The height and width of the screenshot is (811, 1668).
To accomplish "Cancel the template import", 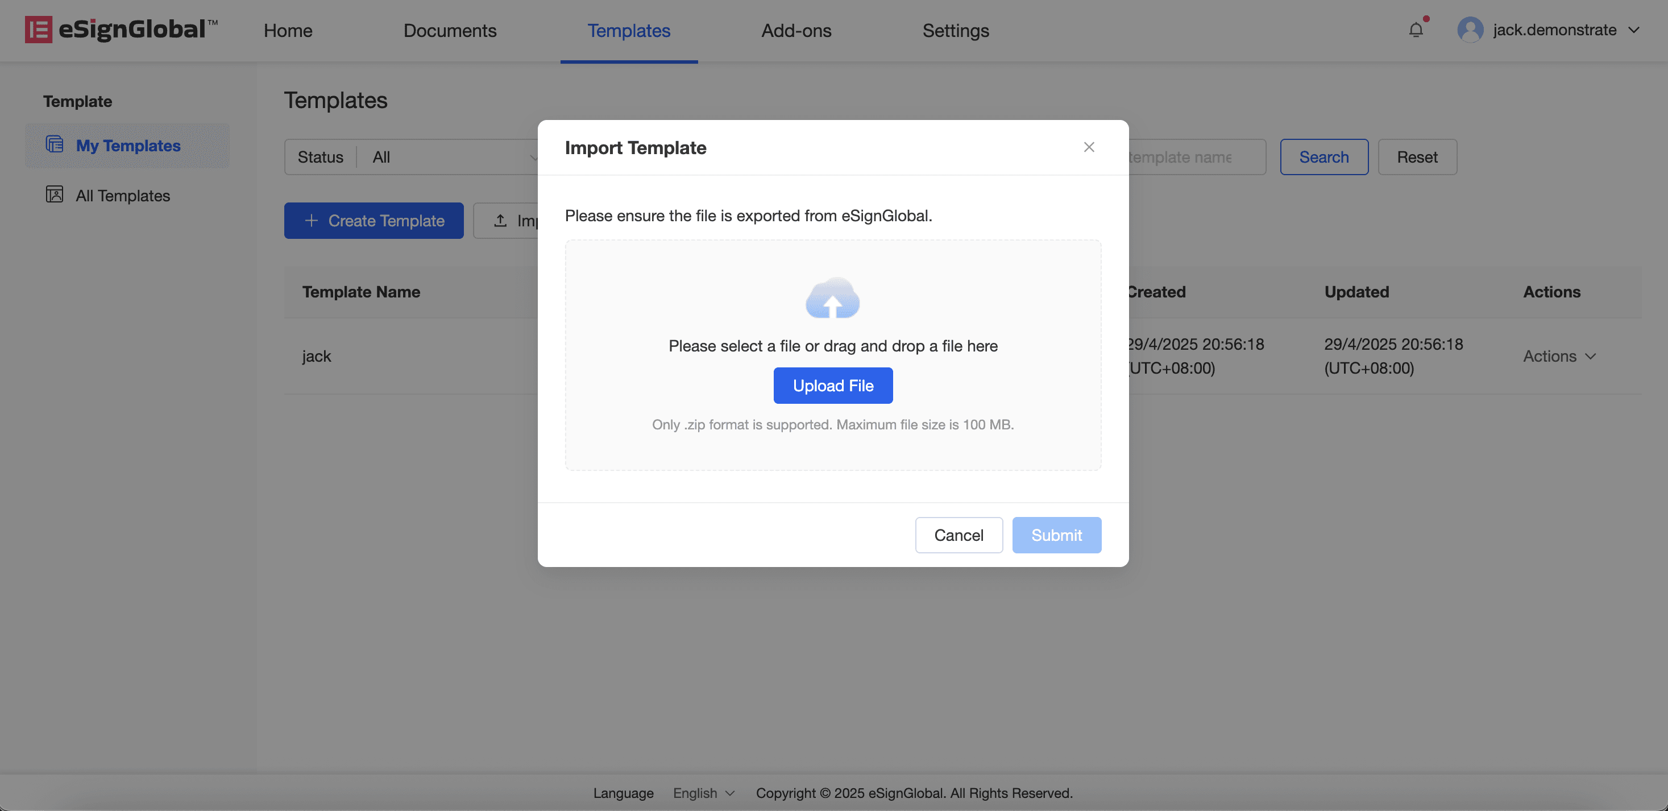I will [959, 535].
